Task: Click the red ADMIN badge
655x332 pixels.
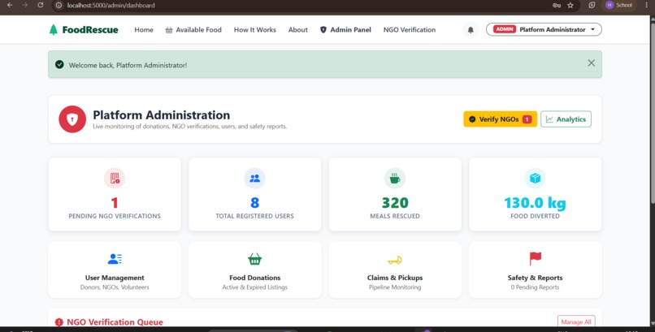Action: click(x=505, y=29)
